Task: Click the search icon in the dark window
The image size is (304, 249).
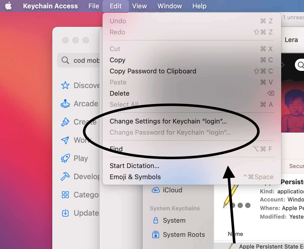Action: click(300, 65)
